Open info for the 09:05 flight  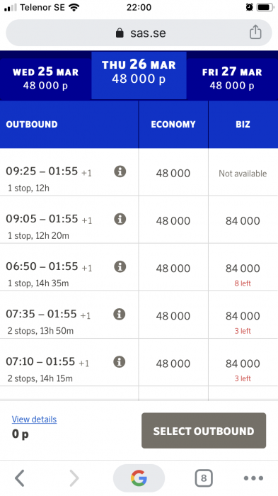tap(120, 219)
